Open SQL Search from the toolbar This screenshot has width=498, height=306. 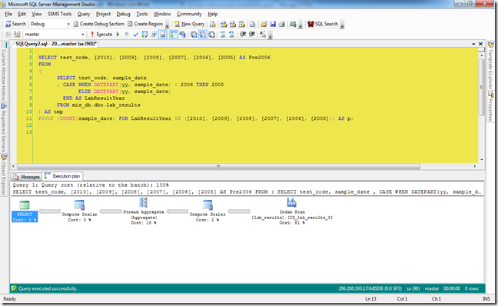[x=323, y=24]
